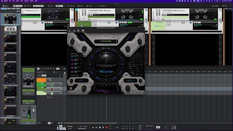The image size is (233, 131).
Task: Click the Flip Rack button
Action: click(102, 6)
